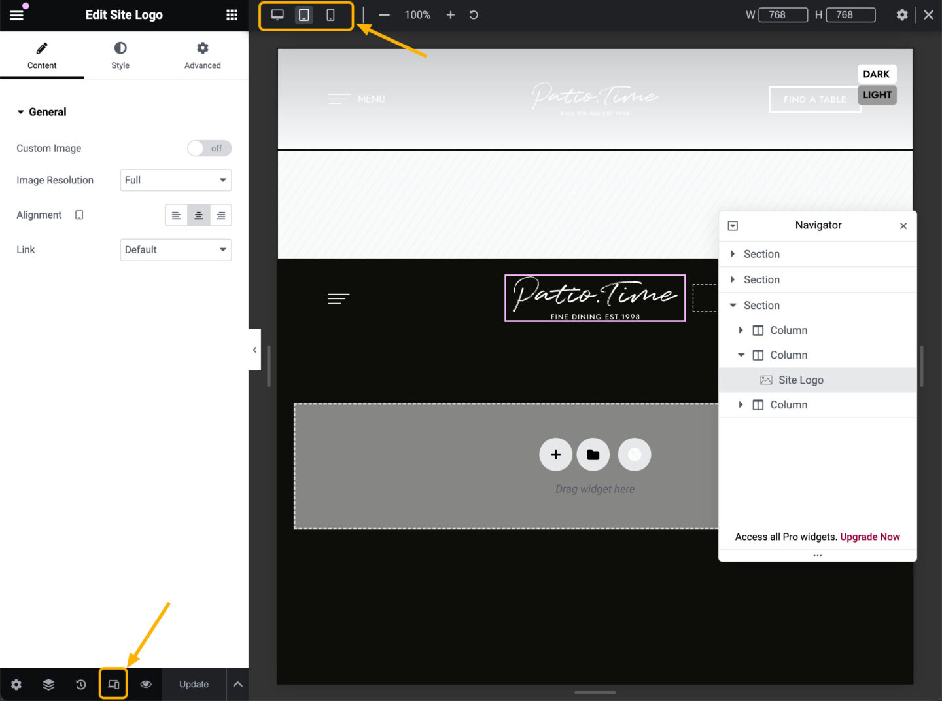Select left alignment for the logo

click(x=176, y=215)
